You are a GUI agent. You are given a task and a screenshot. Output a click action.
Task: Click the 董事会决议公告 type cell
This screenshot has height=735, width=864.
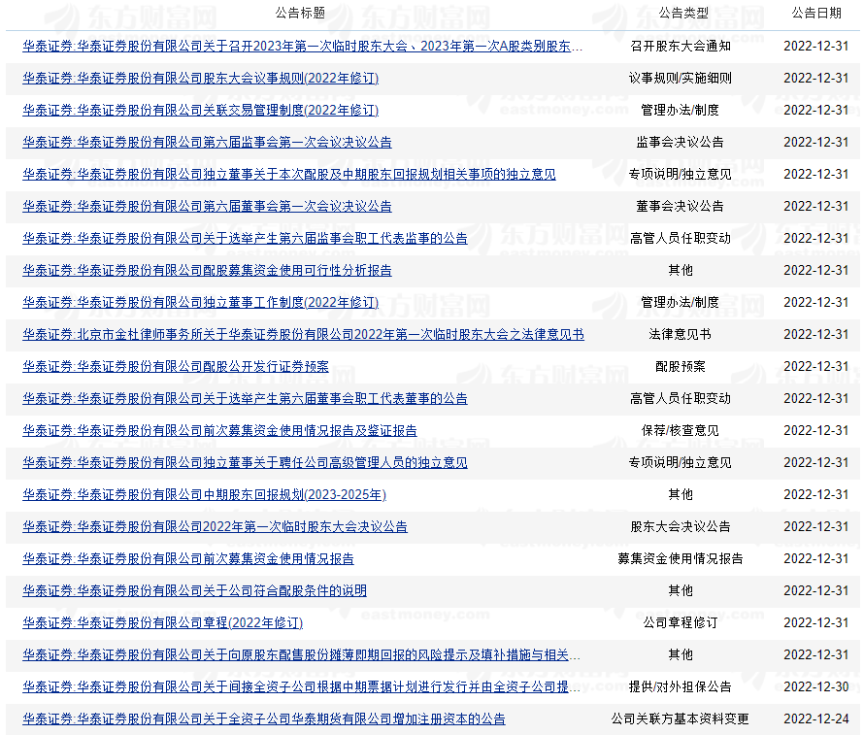tap(681, 206)
